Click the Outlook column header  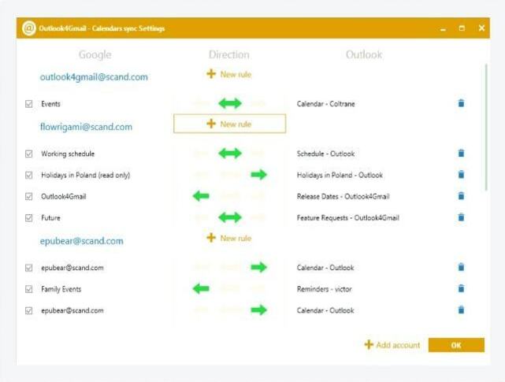(364, 54)
